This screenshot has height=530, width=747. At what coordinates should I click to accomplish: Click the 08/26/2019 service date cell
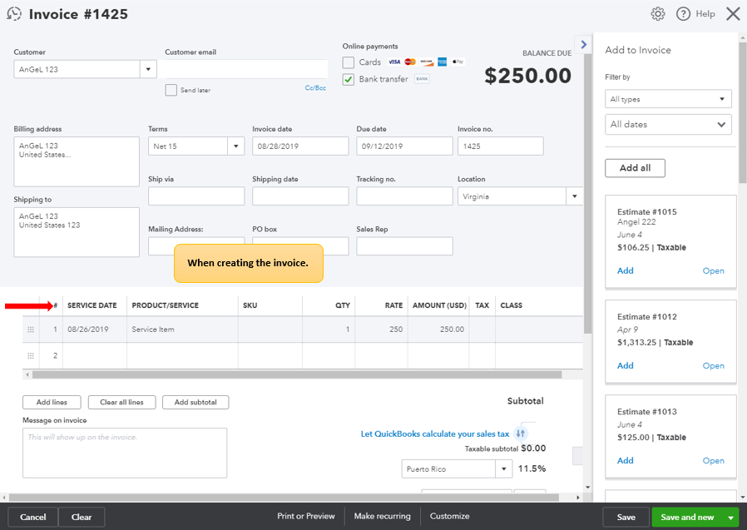[x=95, y=329]
